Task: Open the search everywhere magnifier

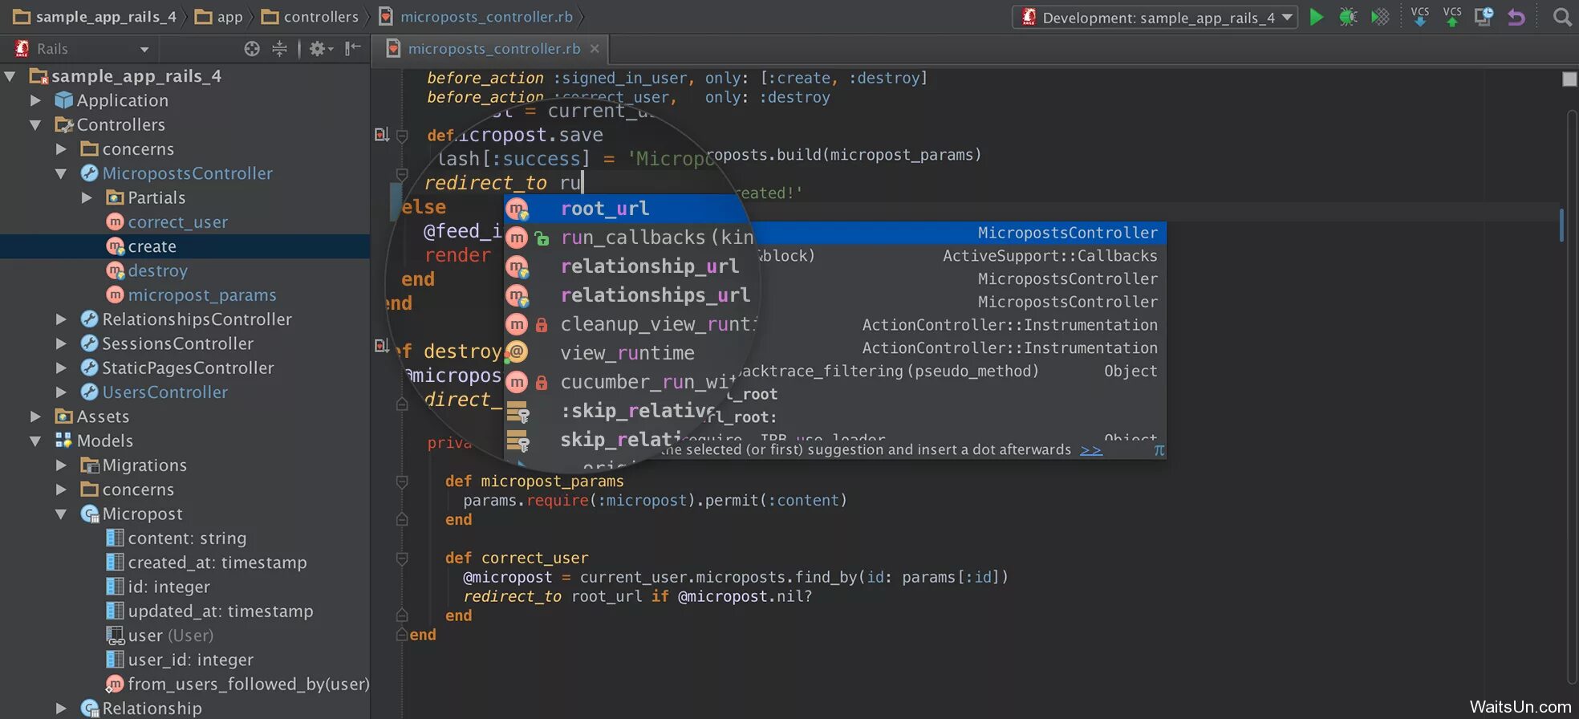Action: click(x=1561, y=17)
